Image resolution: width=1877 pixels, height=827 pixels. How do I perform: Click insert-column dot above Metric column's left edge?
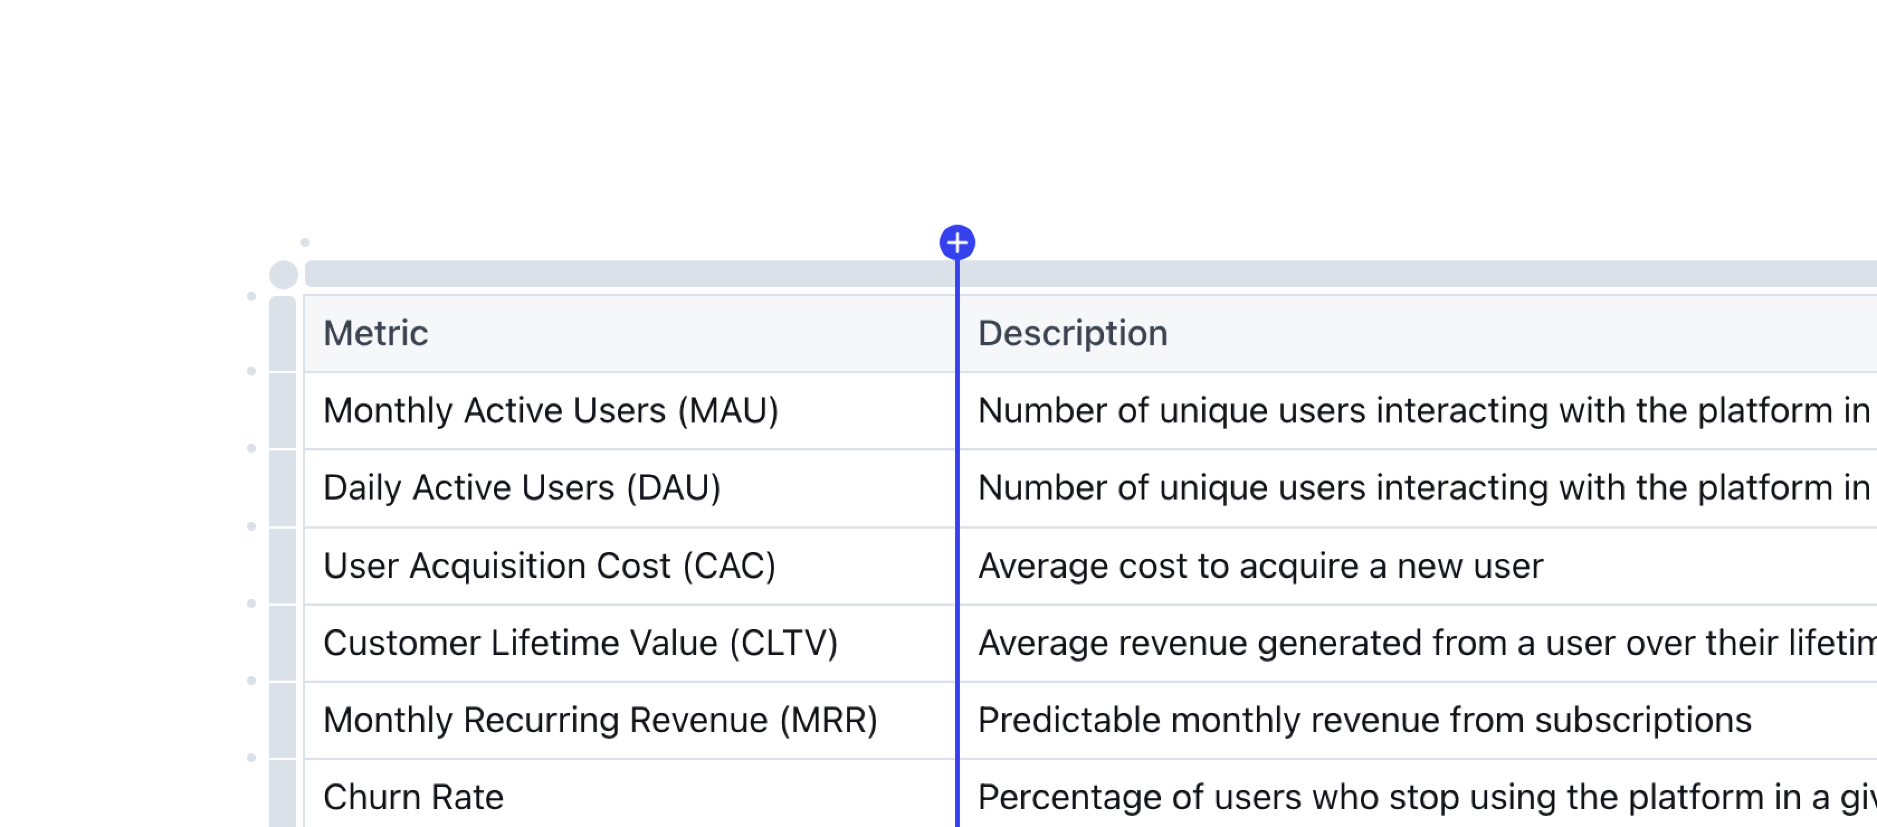click(304, 243)
